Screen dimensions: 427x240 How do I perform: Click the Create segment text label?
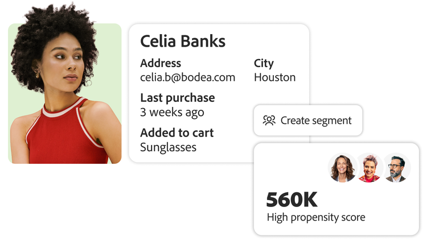[x=316, y=121]
